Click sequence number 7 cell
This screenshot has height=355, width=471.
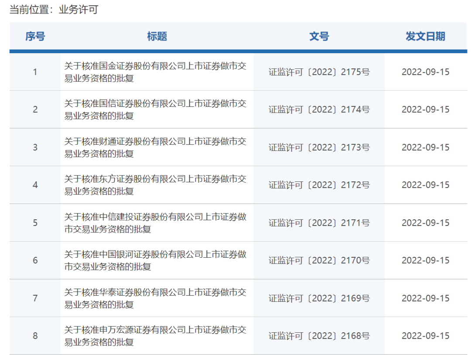[35, 298]
